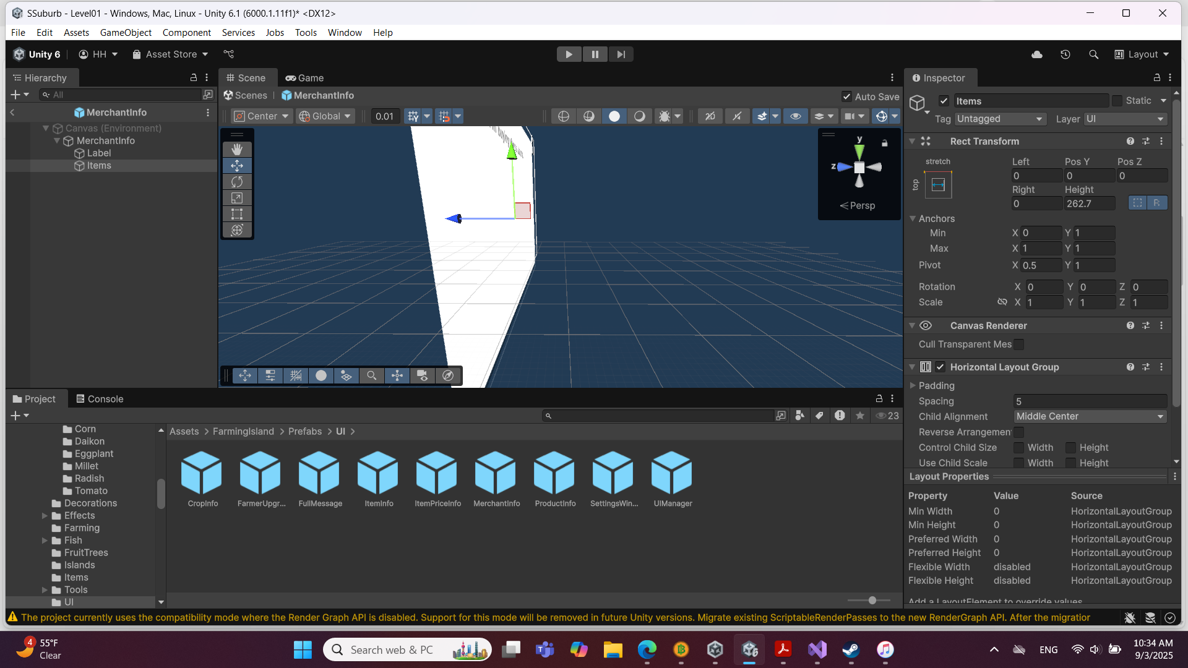The height and width of the screenshot is (668, 1188).
Task: Open the Asset Store button
Action: (171, 54)
